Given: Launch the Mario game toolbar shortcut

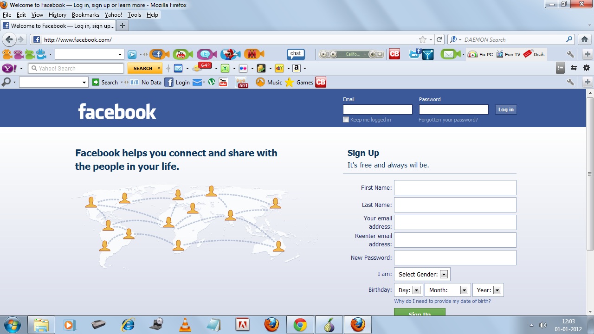Looking at the screenshot, I should pyautogui.click(x=230, y=54).
